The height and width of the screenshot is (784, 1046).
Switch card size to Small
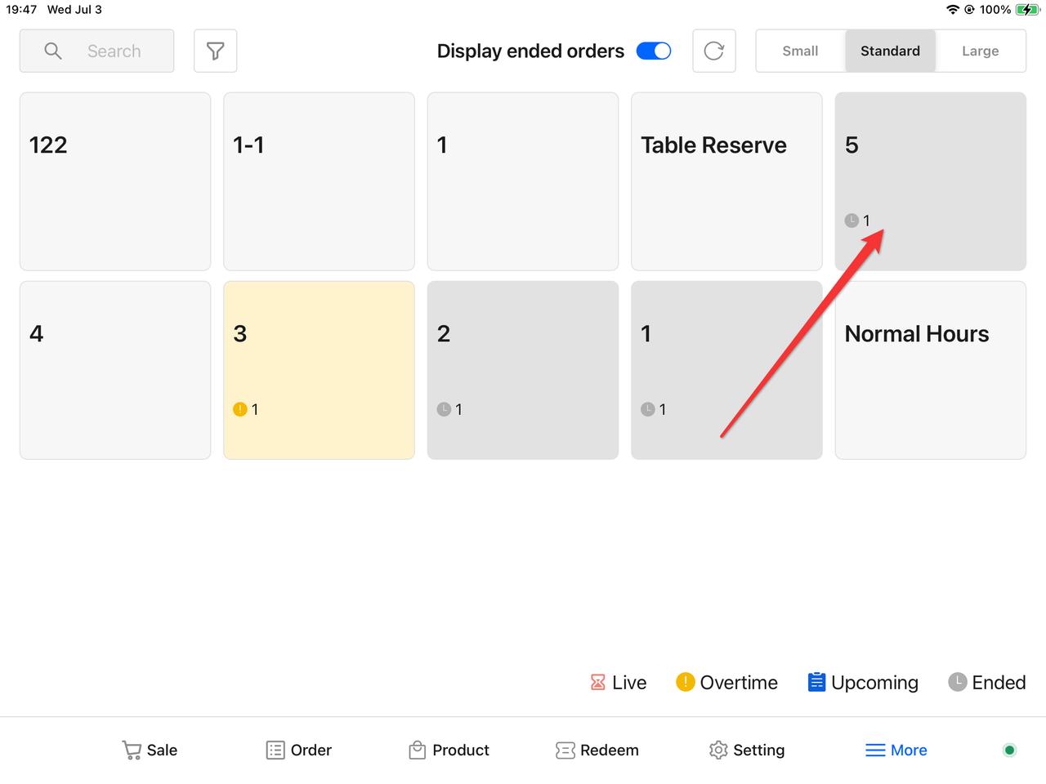click(x=800, y=51)
